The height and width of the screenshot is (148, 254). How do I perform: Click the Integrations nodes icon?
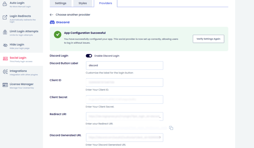click(5, 72)
